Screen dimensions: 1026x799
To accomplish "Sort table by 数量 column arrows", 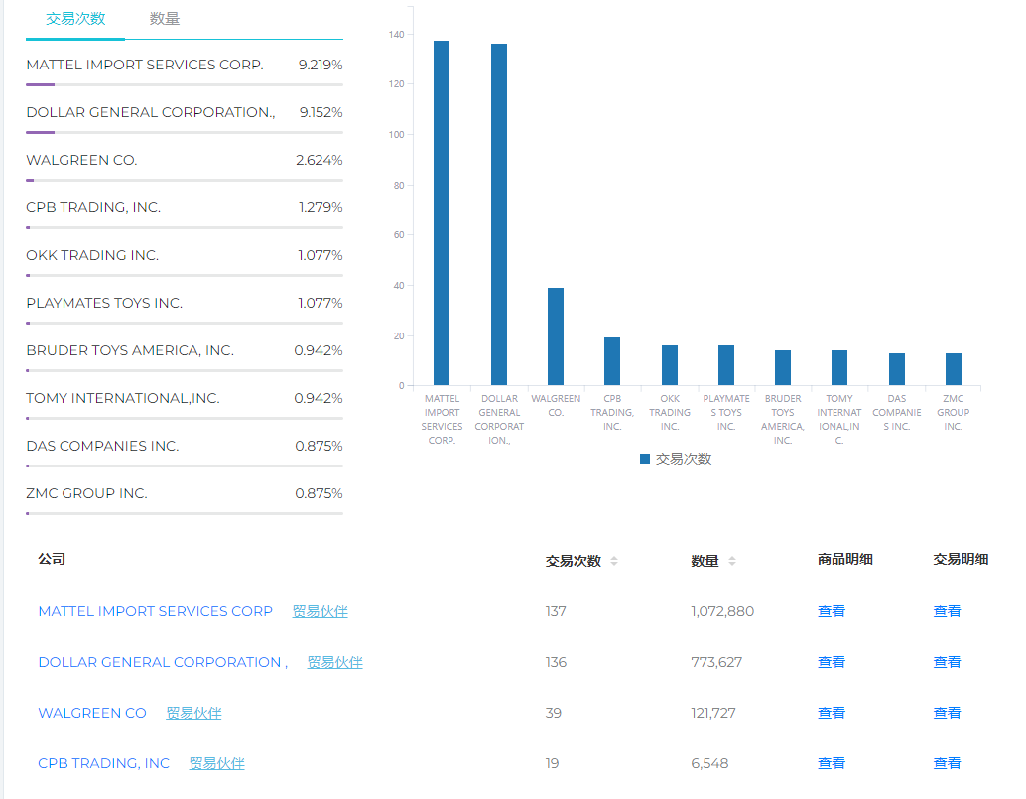I will click(732, 561).
